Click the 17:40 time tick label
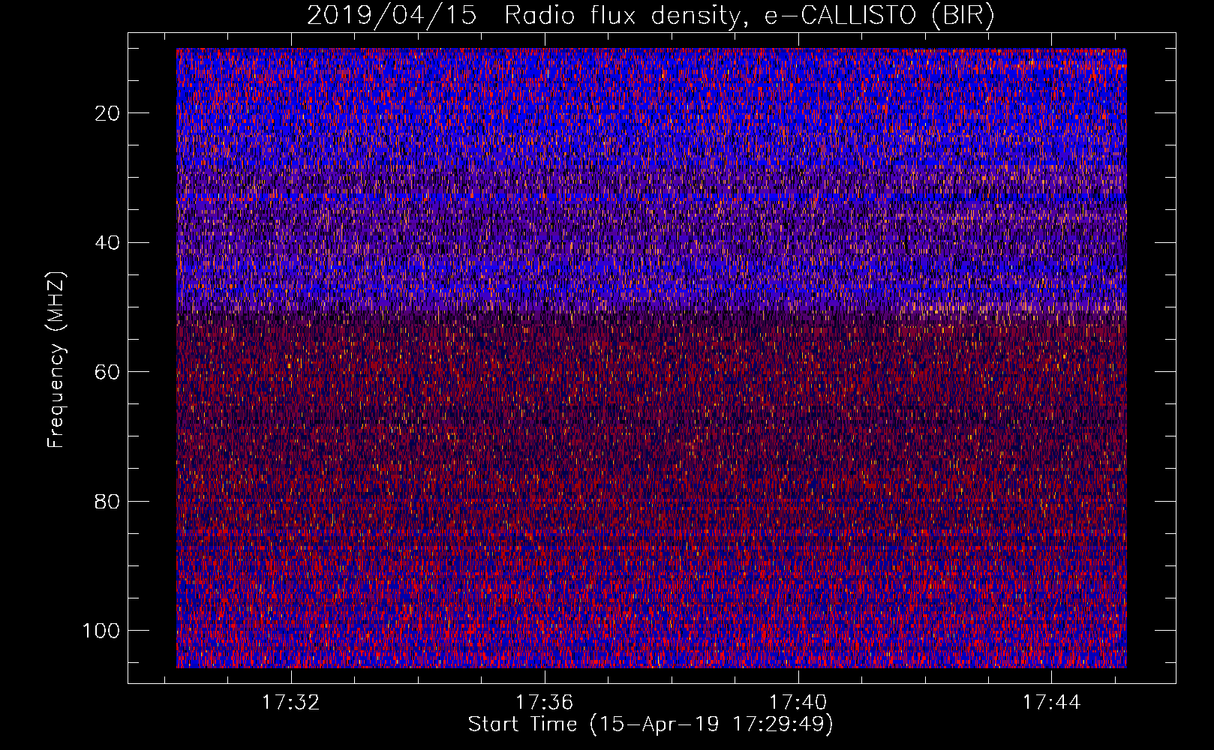Screen dimensions: 1214x750 [798, 702]
